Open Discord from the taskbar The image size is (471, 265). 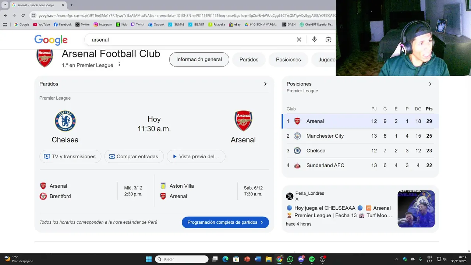coord(301,259)
